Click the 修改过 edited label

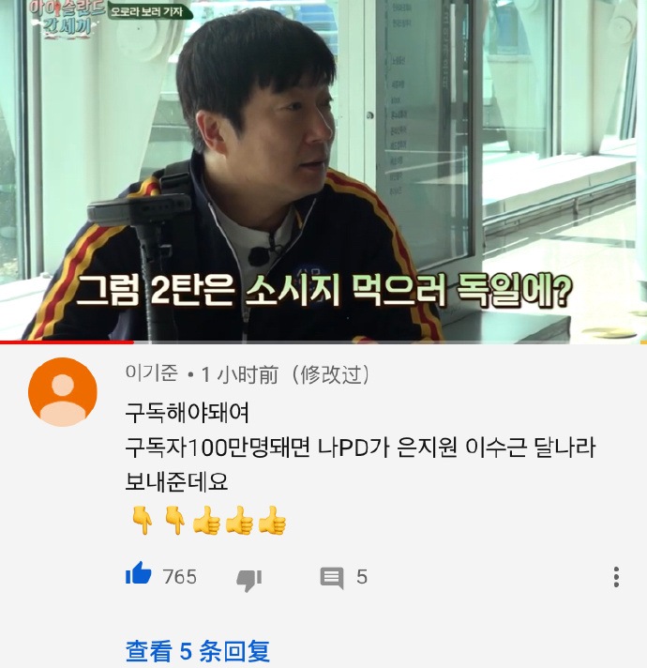point(331,375)
